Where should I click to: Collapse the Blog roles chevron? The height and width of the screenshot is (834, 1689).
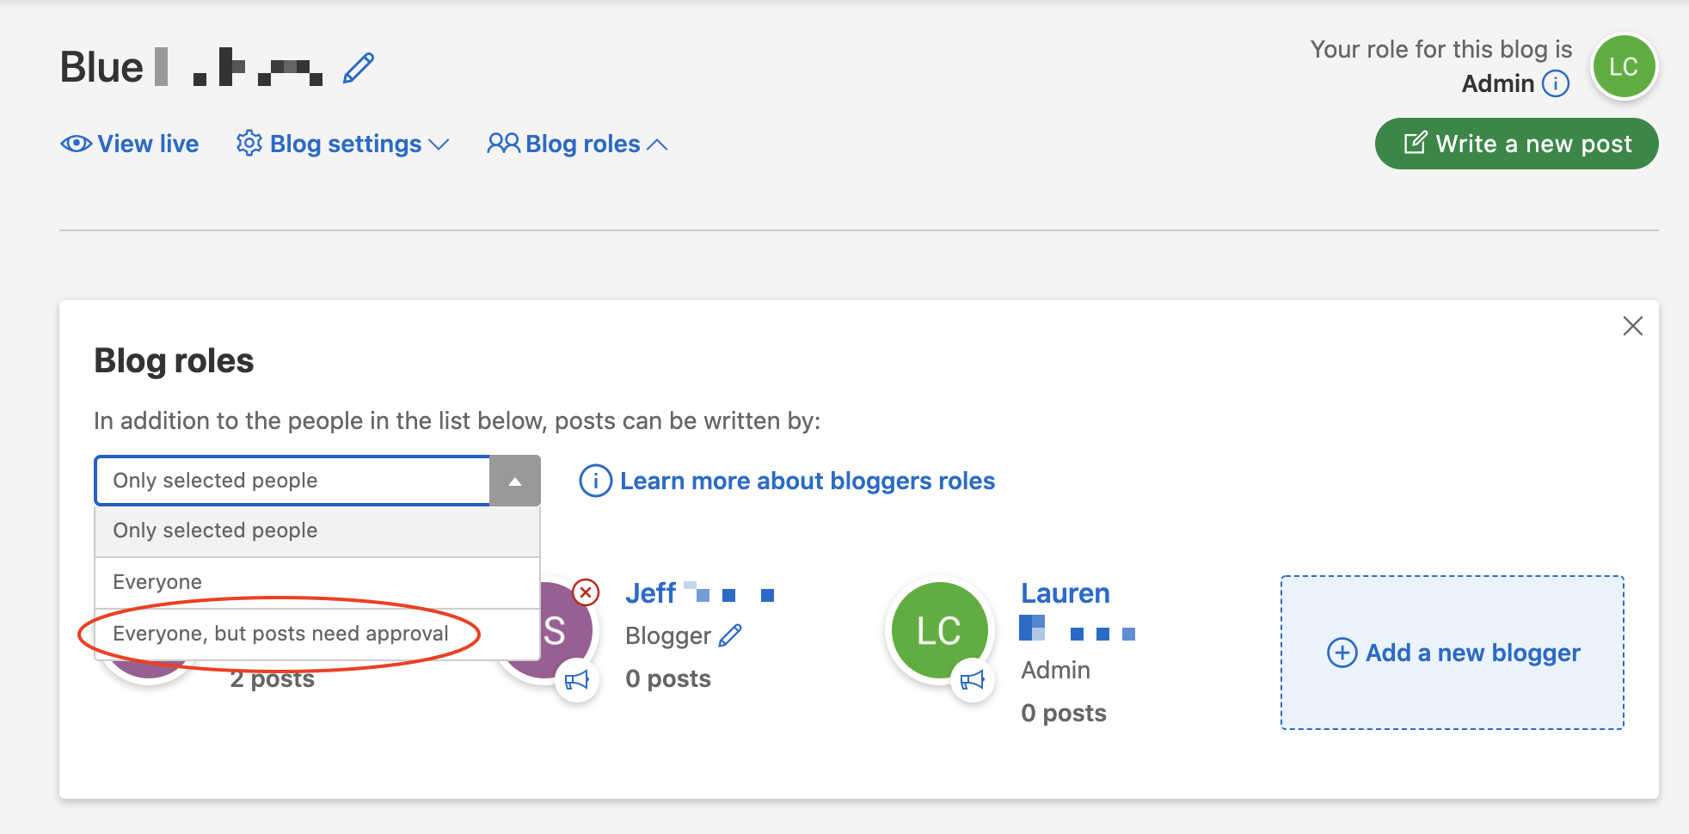[x=657, y=144]
